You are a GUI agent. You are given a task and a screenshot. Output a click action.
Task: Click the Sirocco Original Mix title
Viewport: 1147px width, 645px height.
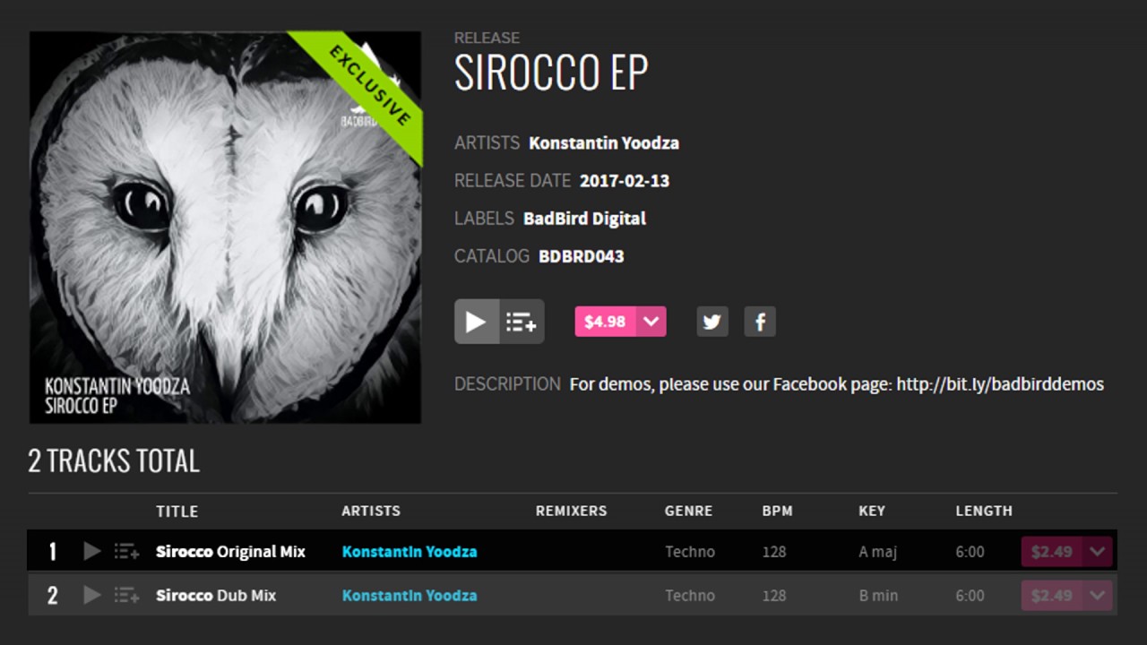coord(230,552)
